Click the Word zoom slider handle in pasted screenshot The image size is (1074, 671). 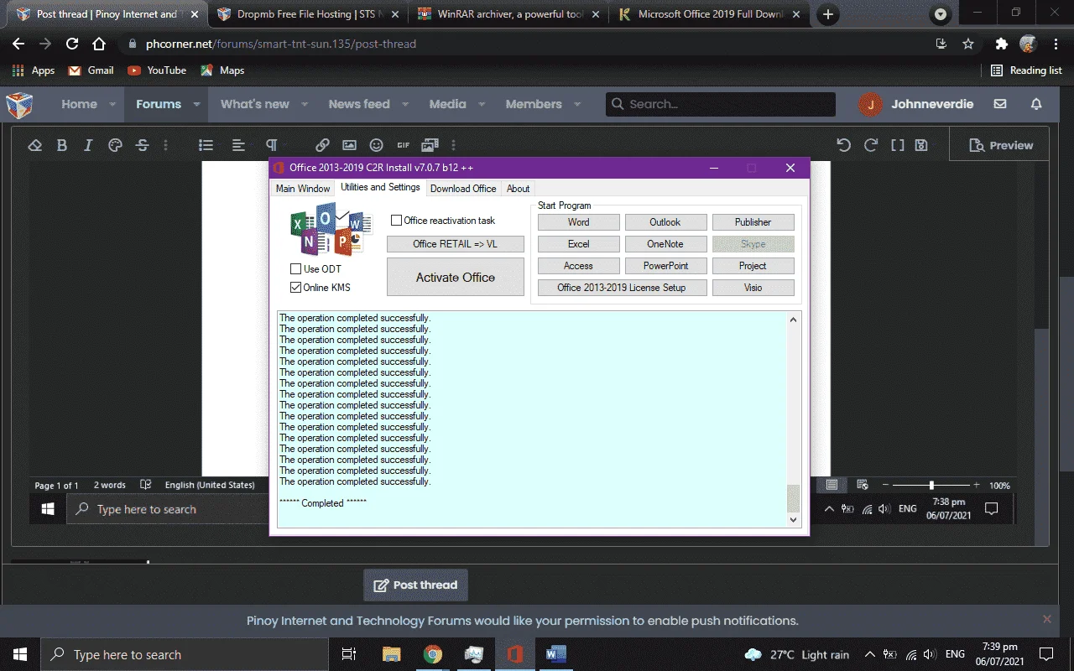click(x=931, y=485)
